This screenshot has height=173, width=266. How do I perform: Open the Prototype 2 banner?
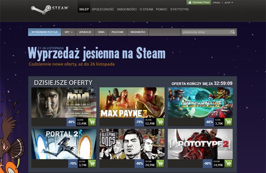(200, 144)
